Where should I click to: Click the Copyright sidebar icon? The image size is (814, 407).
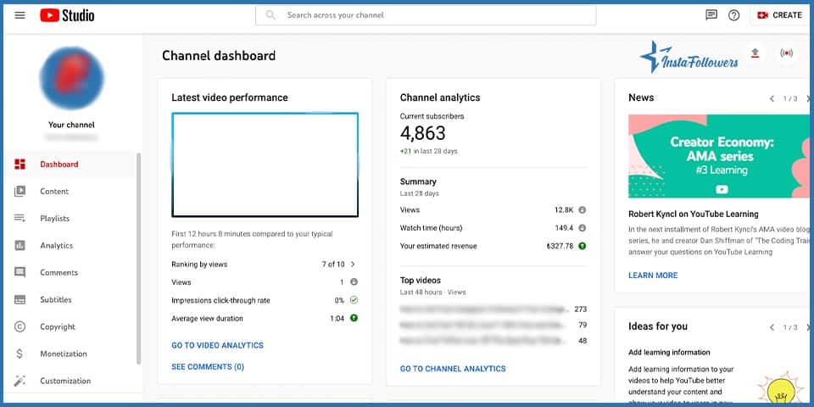point(20,326)
